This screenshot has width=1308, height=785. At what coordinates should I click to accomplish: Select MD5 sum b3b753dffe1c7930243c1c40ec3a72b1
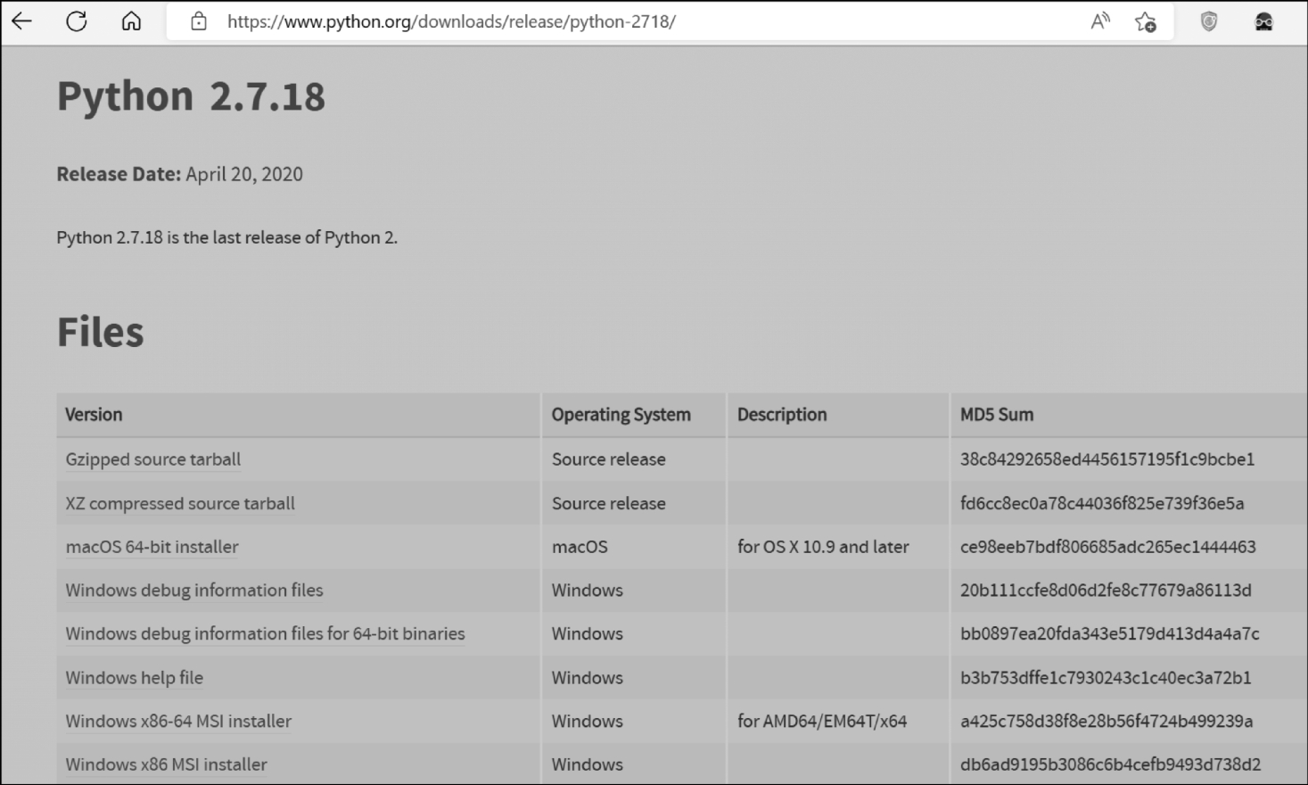(x=1106, y=678)
